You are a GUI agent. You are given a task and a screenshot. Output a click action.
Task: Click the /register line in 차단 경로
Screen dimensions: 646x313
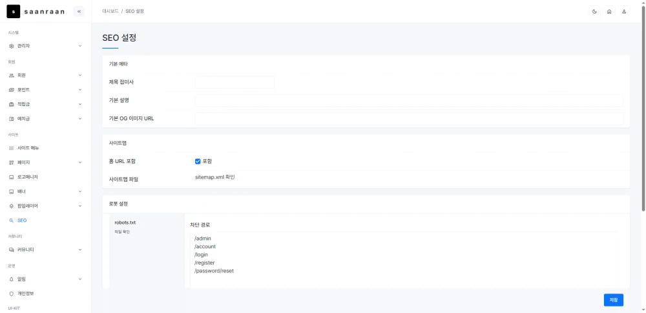tap(204, 263)
